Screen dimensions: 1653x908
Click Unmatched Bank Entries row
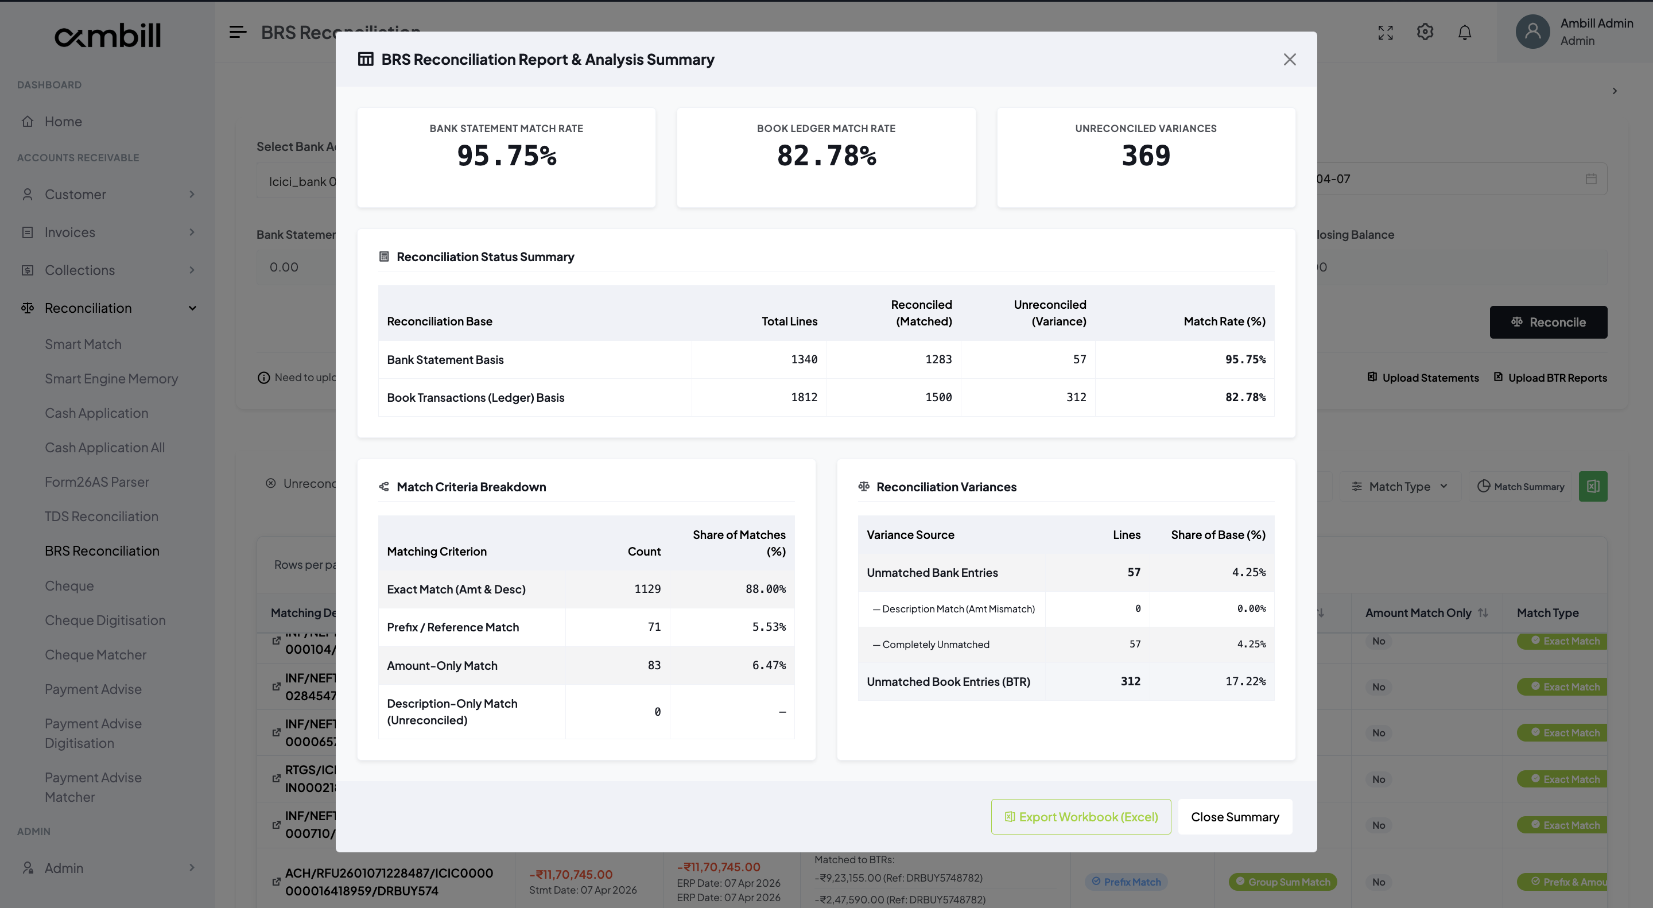[1066, 572]
